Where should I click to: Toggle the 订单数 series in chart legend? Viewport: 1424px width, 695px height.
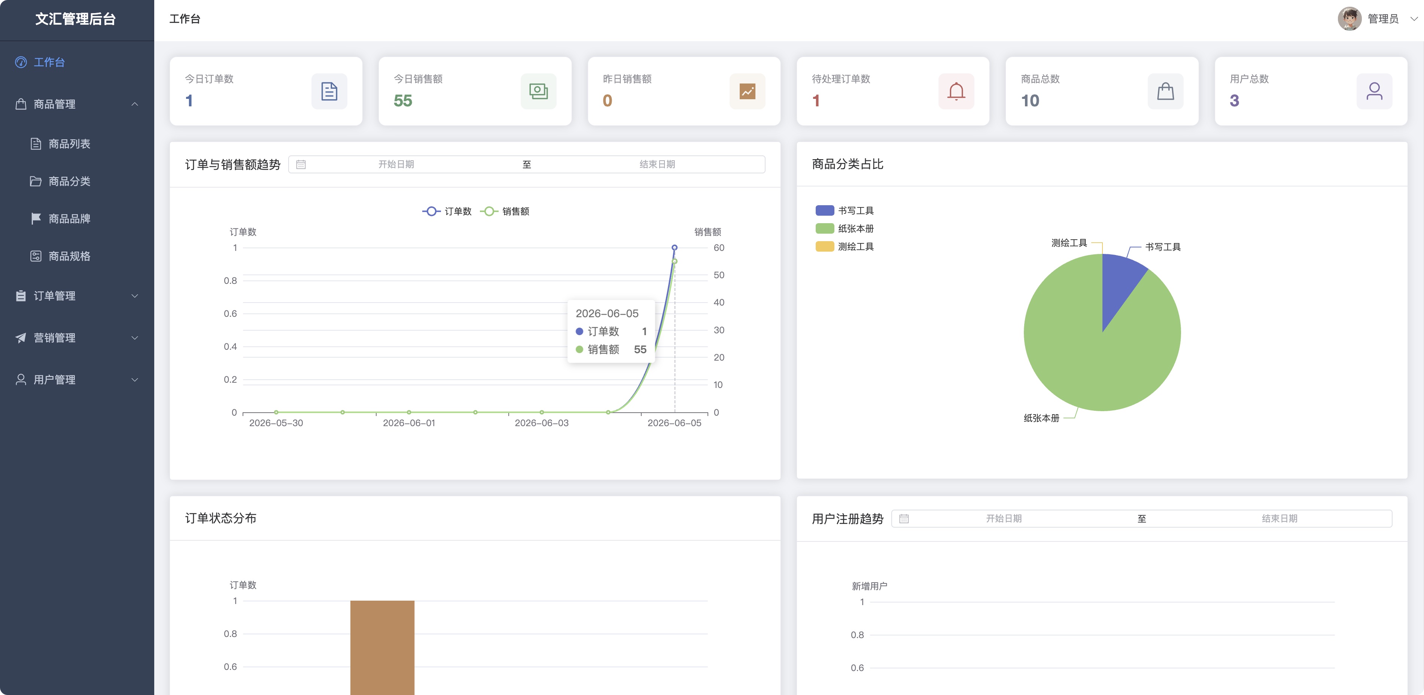coord(447,211)
